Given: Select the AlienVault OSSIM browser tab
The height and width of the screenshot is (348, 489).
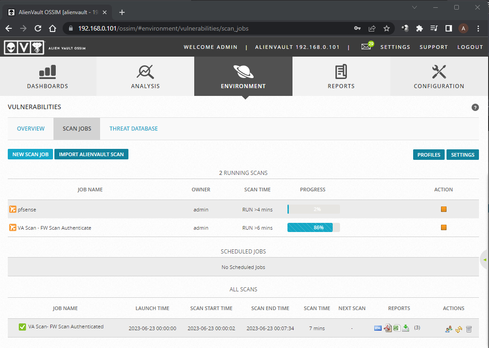Looking at the screenshot, I should pos(57,12).
